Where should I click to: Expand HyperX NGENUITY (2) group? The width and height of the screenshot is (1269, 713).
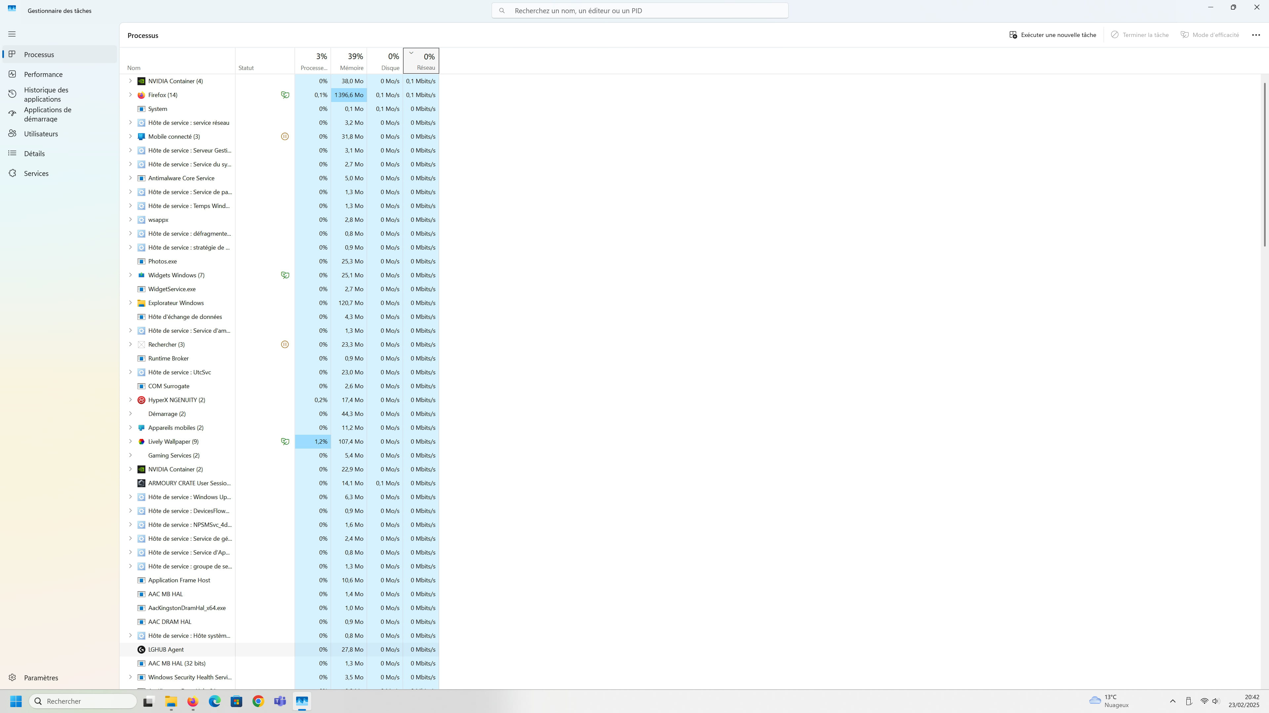tap(130, 399)
